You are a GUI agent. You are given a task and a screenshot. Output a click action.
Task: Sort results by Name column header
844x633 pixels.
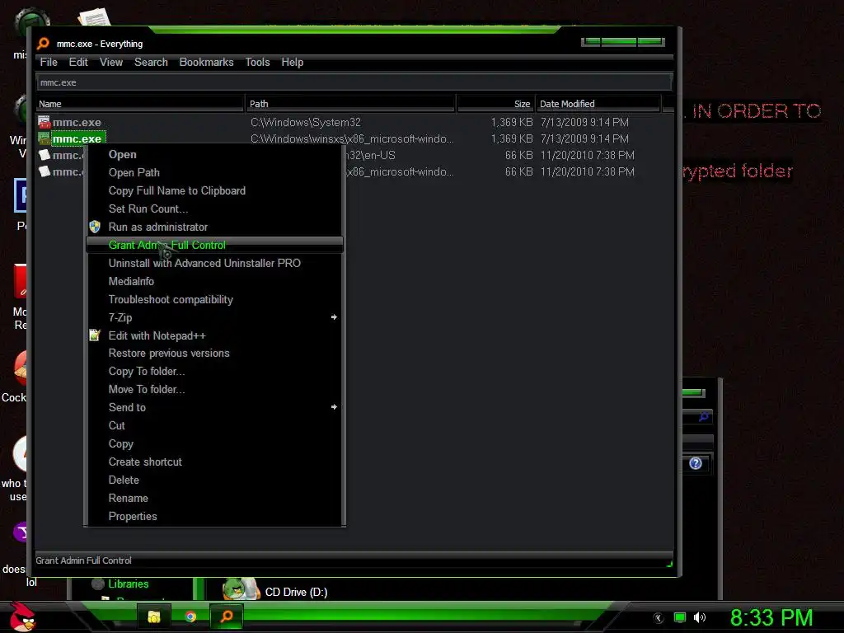click(x=140, y=104)
